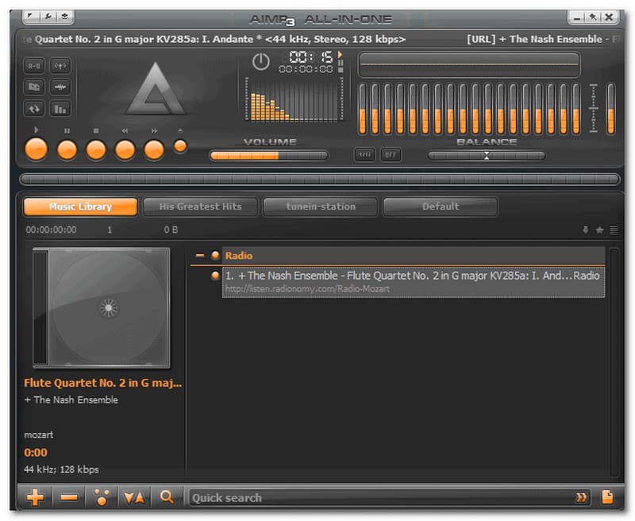Viewport: 635px width, 521px height.
Task: Click the orange bullet beside Radio
Action: pos(215,255)
